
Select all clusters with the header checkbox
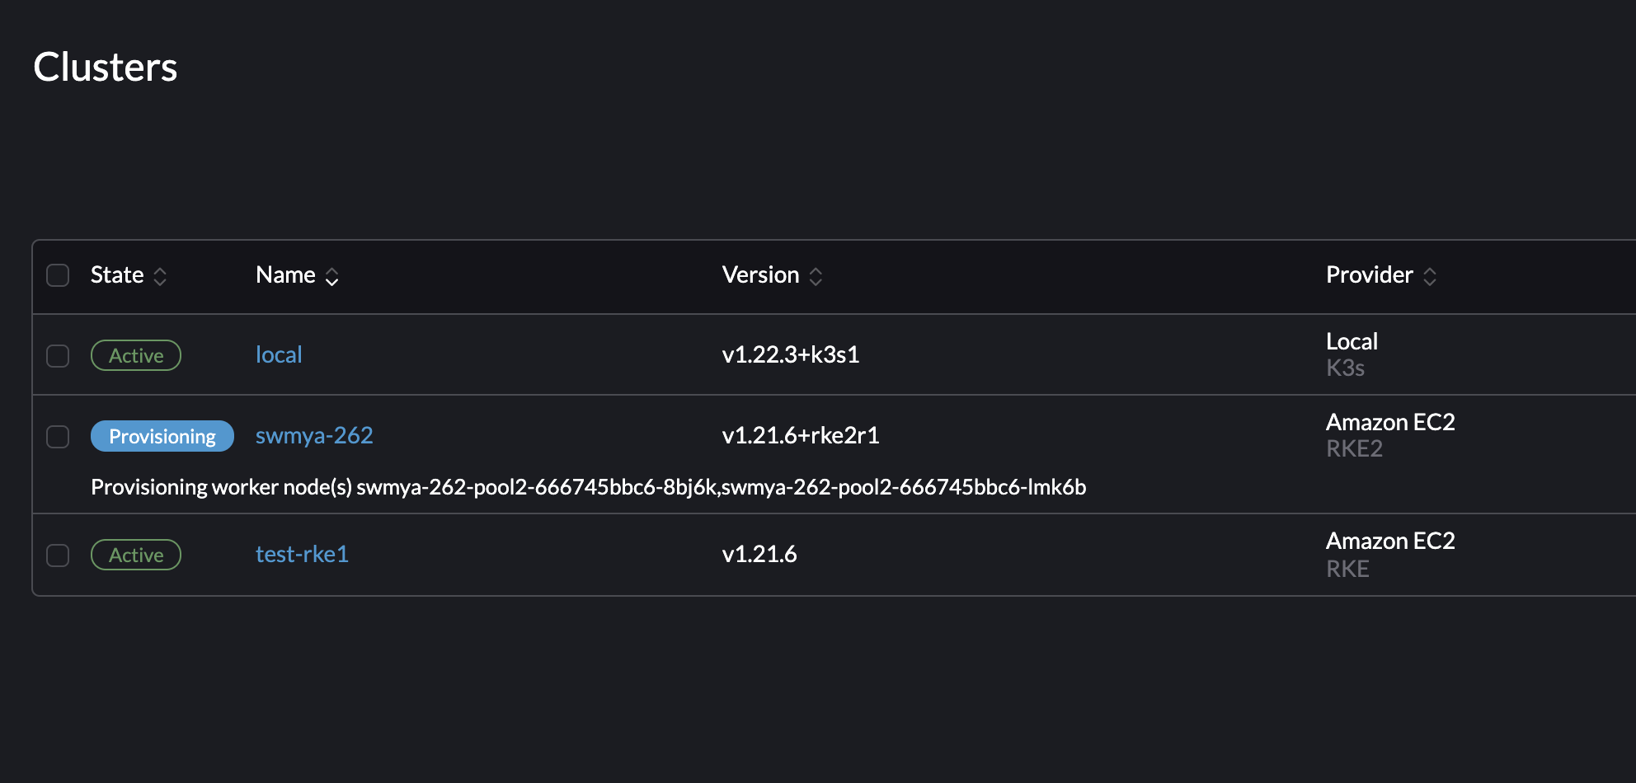(x=58, y=275)
